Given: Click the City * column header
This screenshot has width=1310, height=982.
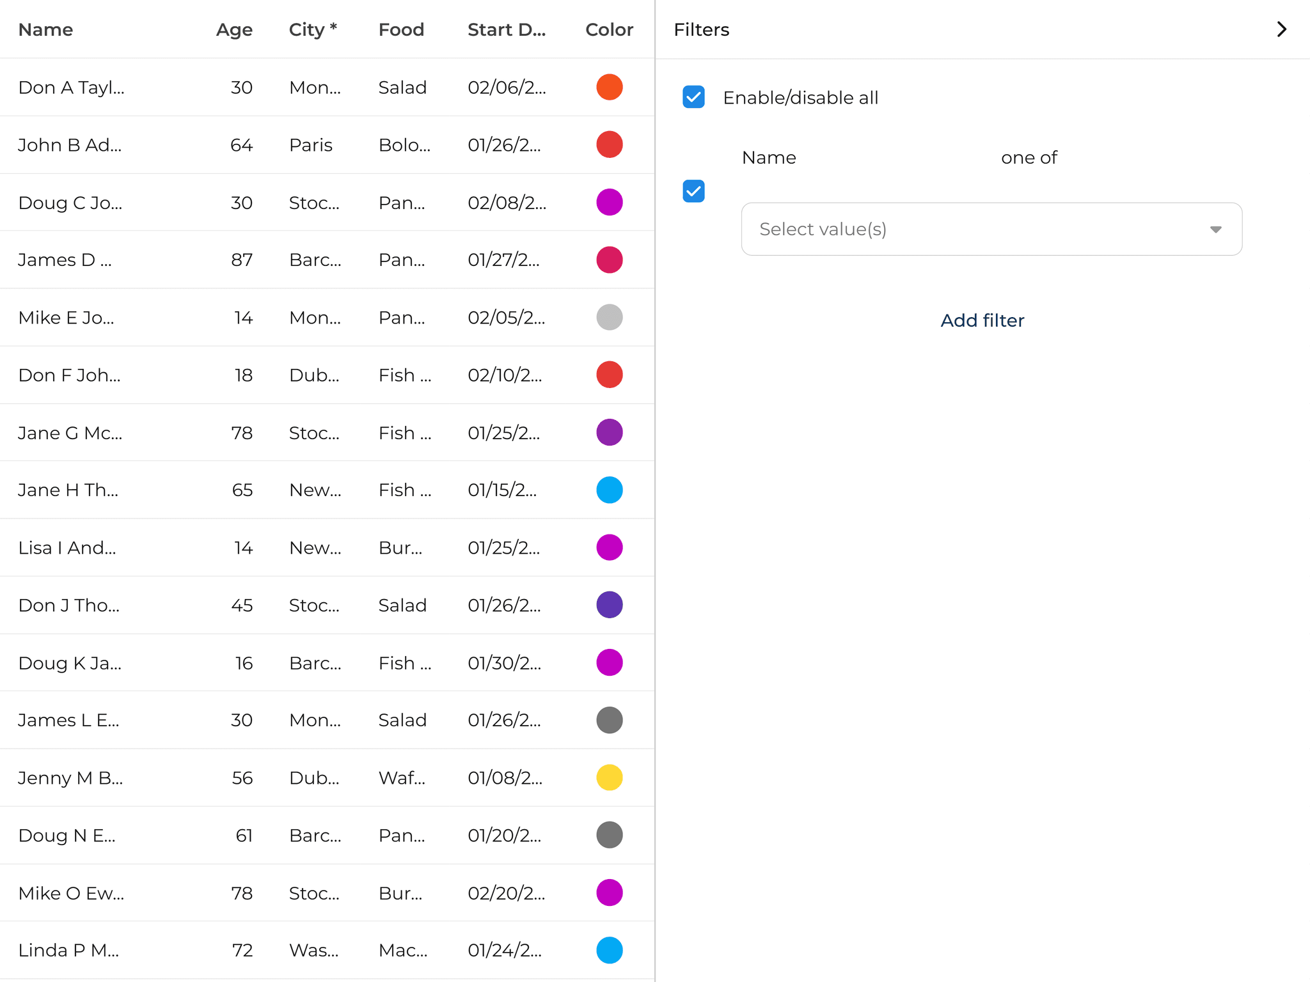Looking at the screenshot, I should 313,29.
